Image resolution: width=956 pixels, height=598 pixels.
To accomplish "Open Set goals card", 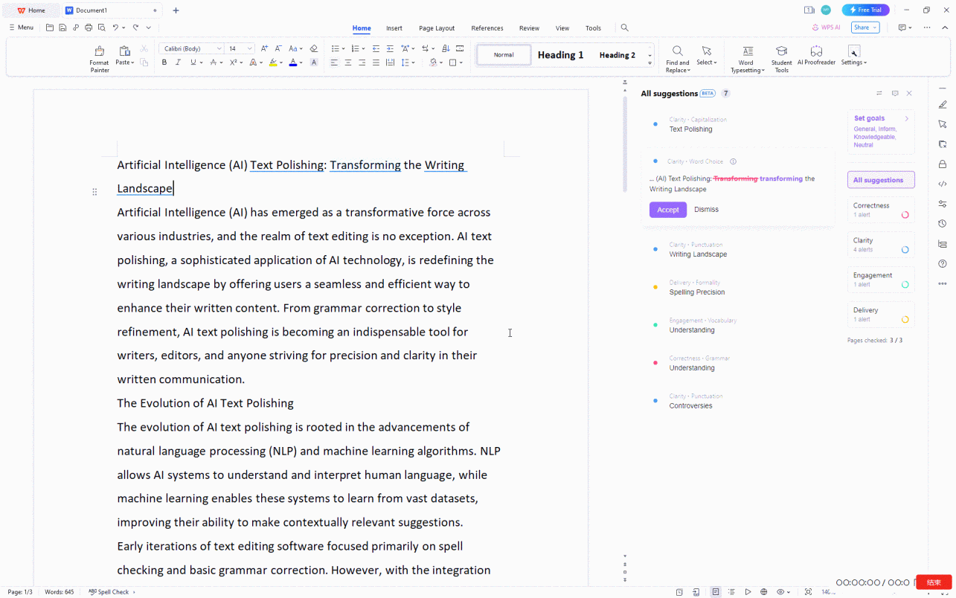I will (881, 132).
